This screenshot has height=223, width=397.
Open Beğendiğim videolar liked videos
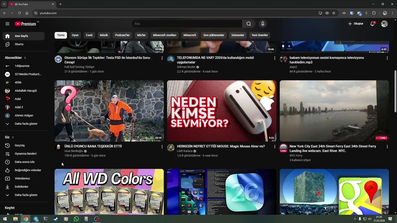24,170
